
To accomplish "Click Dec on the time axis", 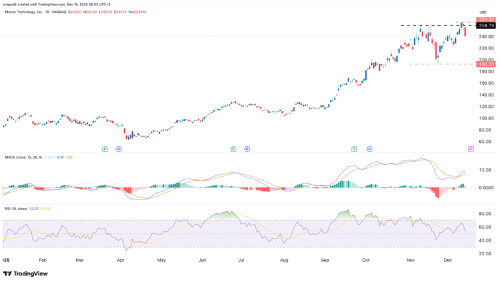I will click(448, 261).
